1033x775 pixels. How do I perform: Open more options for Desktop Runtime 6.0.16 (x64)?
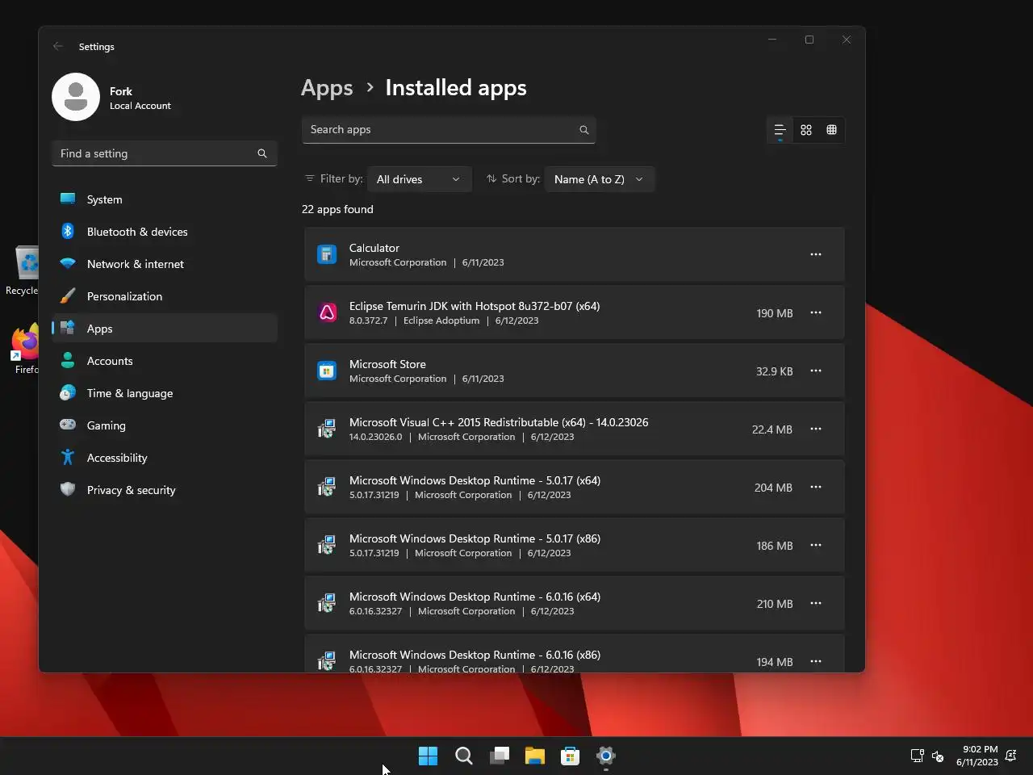coord(816,603)
